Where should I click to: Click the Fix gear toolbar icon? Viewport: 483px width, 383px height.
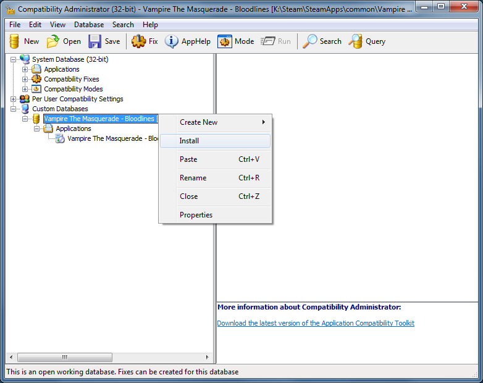(138, 41)
